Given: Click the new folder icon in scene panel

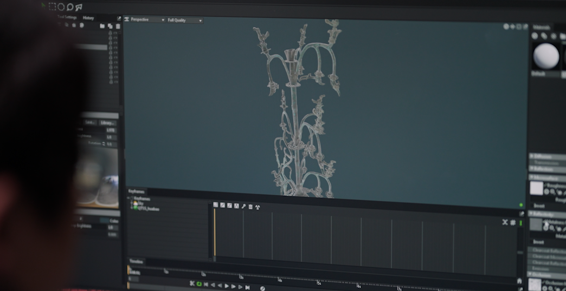Looking at the screenshot, I should (x=102, y=26).
